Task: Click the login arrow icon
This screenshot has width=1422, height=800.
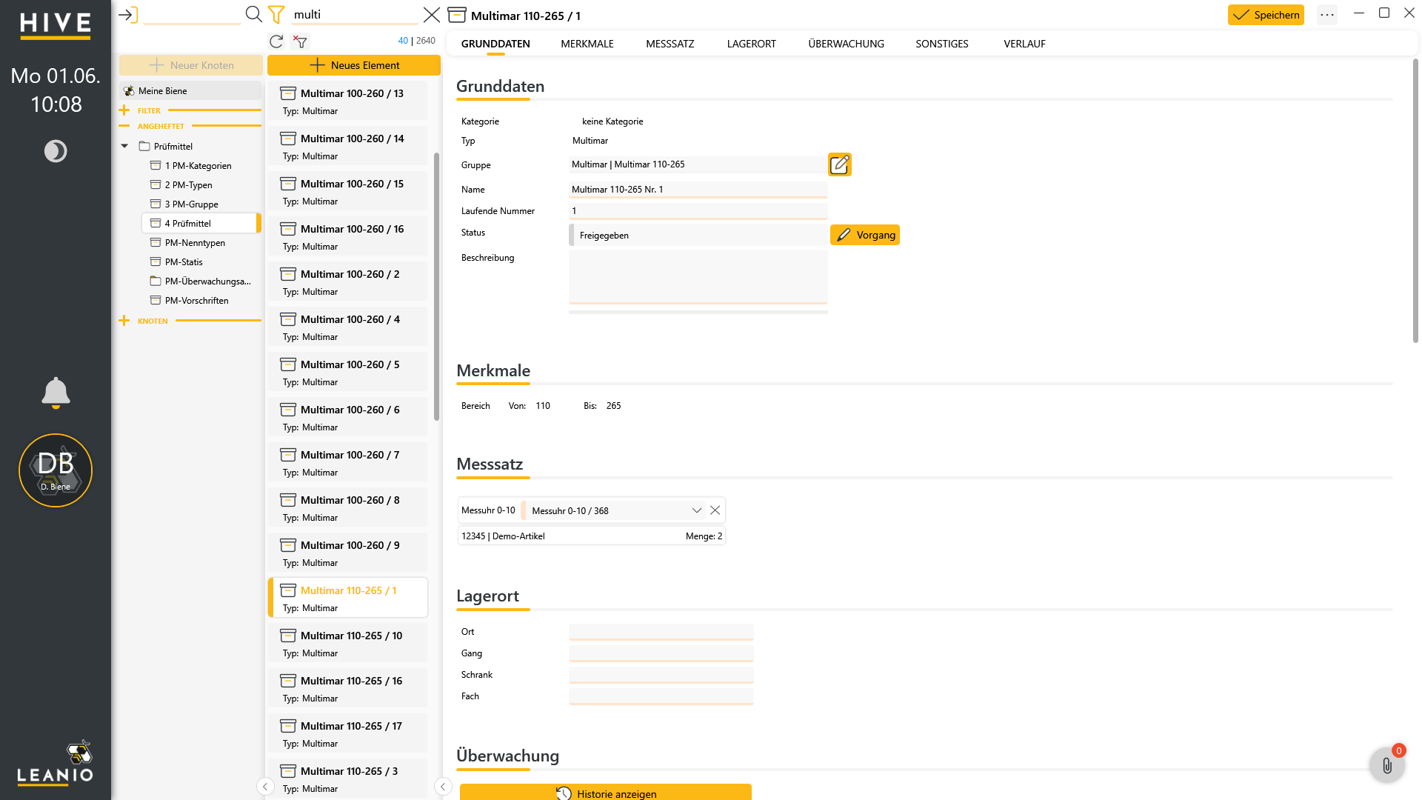Action: click(128, 15)
